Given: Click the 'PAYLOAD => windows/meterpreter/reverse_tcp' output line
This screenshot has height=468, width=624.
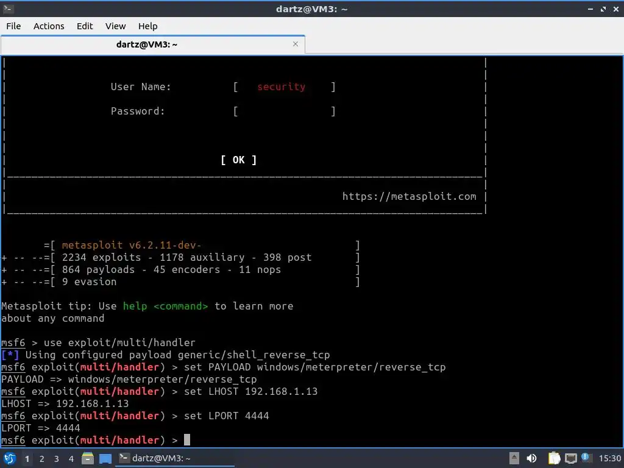Looking at the screenshot, I should pos(129,379).
